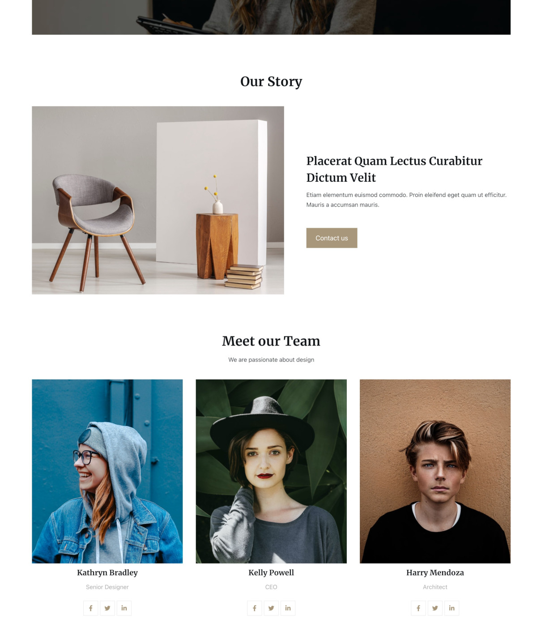Click the chair and stool story image
This screenshot has height=639, width=537.
158,200
